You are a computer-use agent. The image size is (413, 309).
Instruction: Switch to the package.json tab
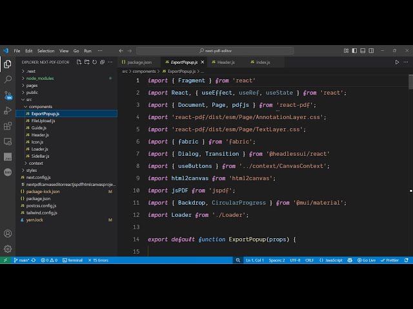pyautogui.click(x=139, y=62)
